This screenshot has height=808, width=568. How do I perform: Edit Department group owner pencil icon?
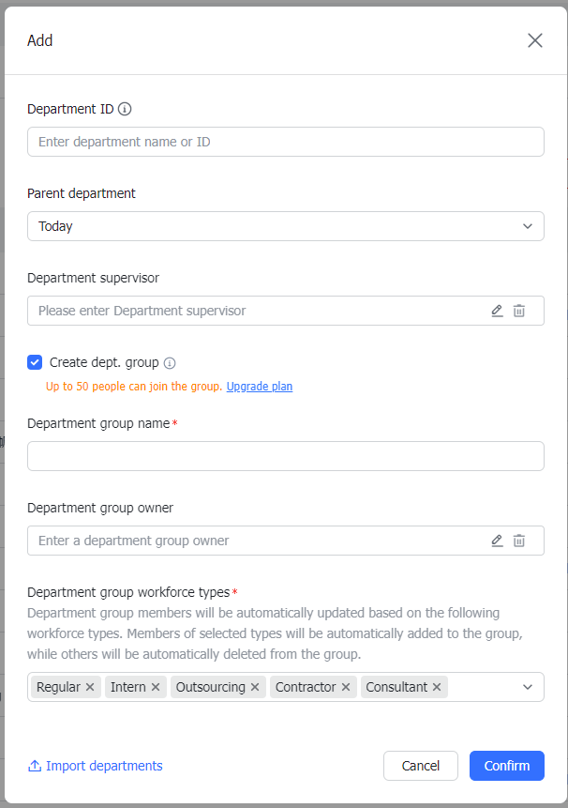point(497,541)
